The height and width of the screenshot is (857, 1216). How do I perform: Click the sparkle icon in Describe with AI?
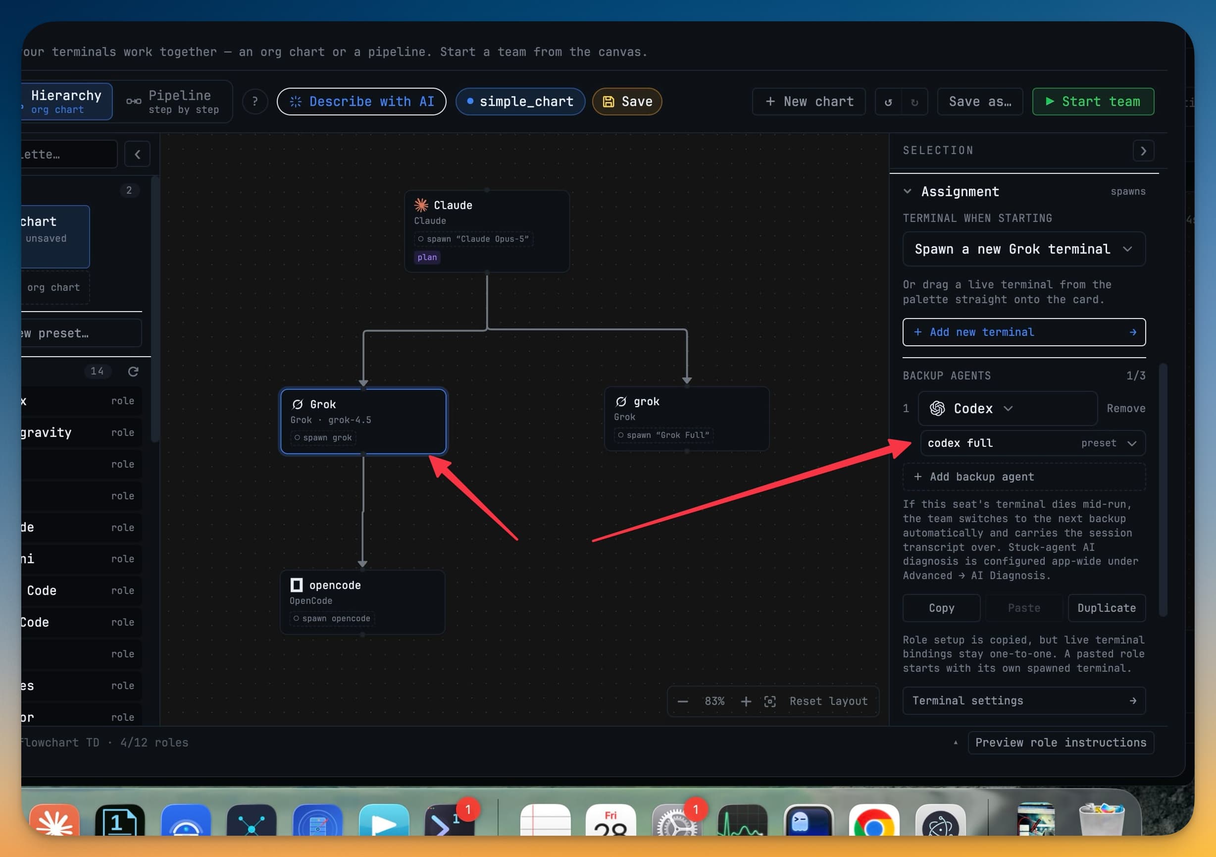coord(296,101)
